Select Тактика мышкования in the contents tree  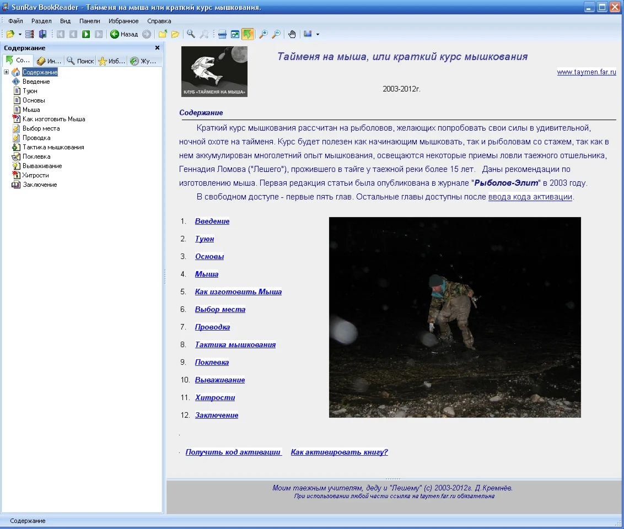53,147
